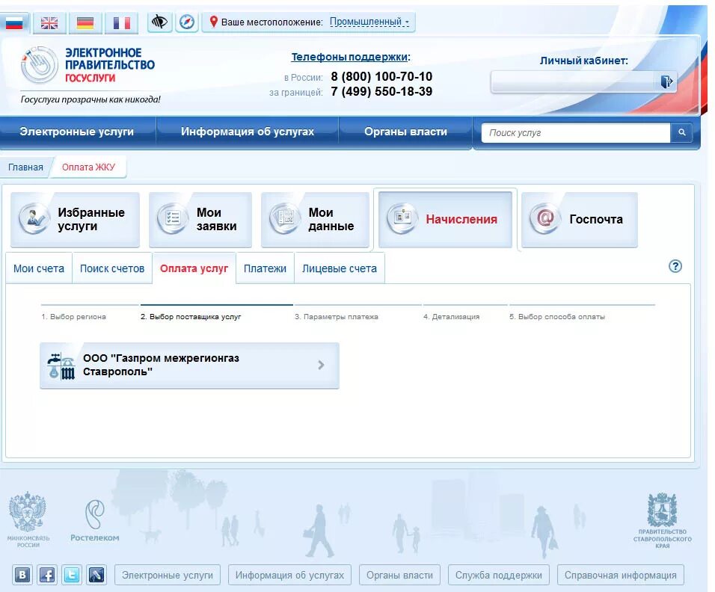
Task: Click the Оплата ЖКУ breadcrumb
Action: tap(88, 167)
